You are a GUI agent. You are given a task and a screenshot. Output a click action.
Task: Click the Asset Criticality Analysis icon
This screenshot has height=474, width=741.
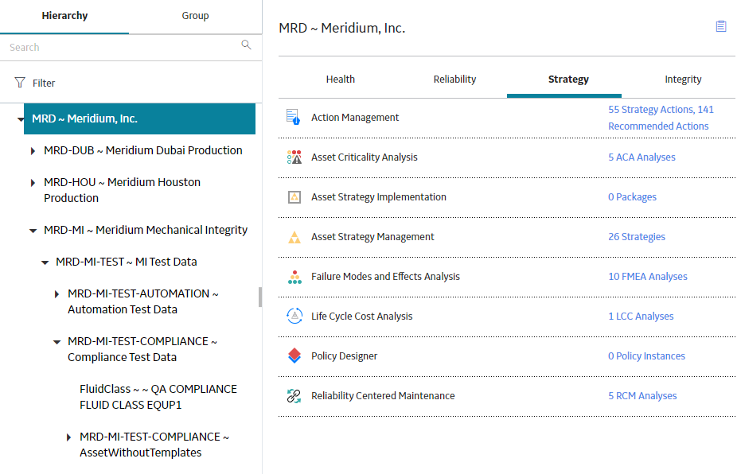(294, 157)
